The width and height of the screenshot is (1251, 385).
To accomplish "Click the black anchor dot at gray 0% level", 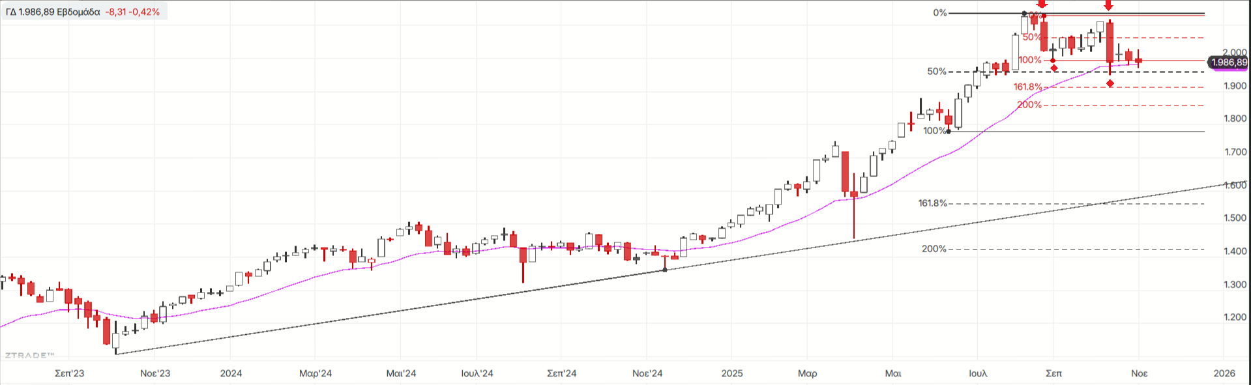I will point(1024,13).
